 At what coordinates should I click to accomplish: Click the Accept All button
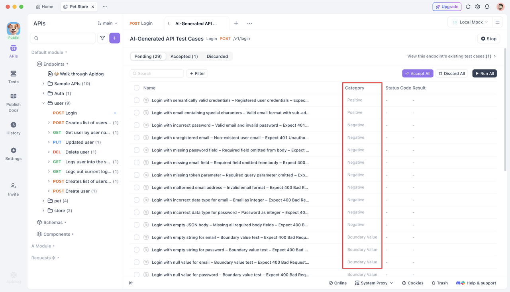(418, 73)
